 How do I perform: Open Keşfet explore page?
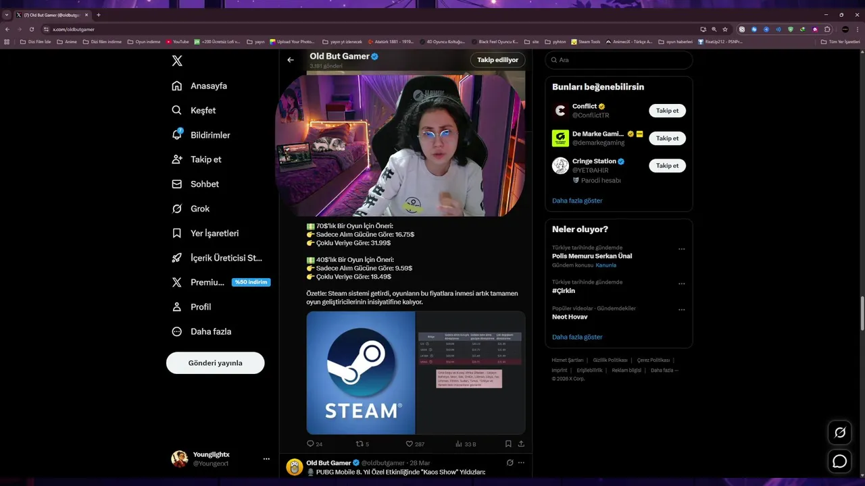(194, 110)
